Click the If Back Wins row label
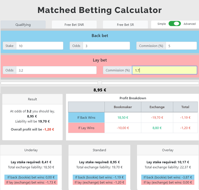 click(86, 117)
